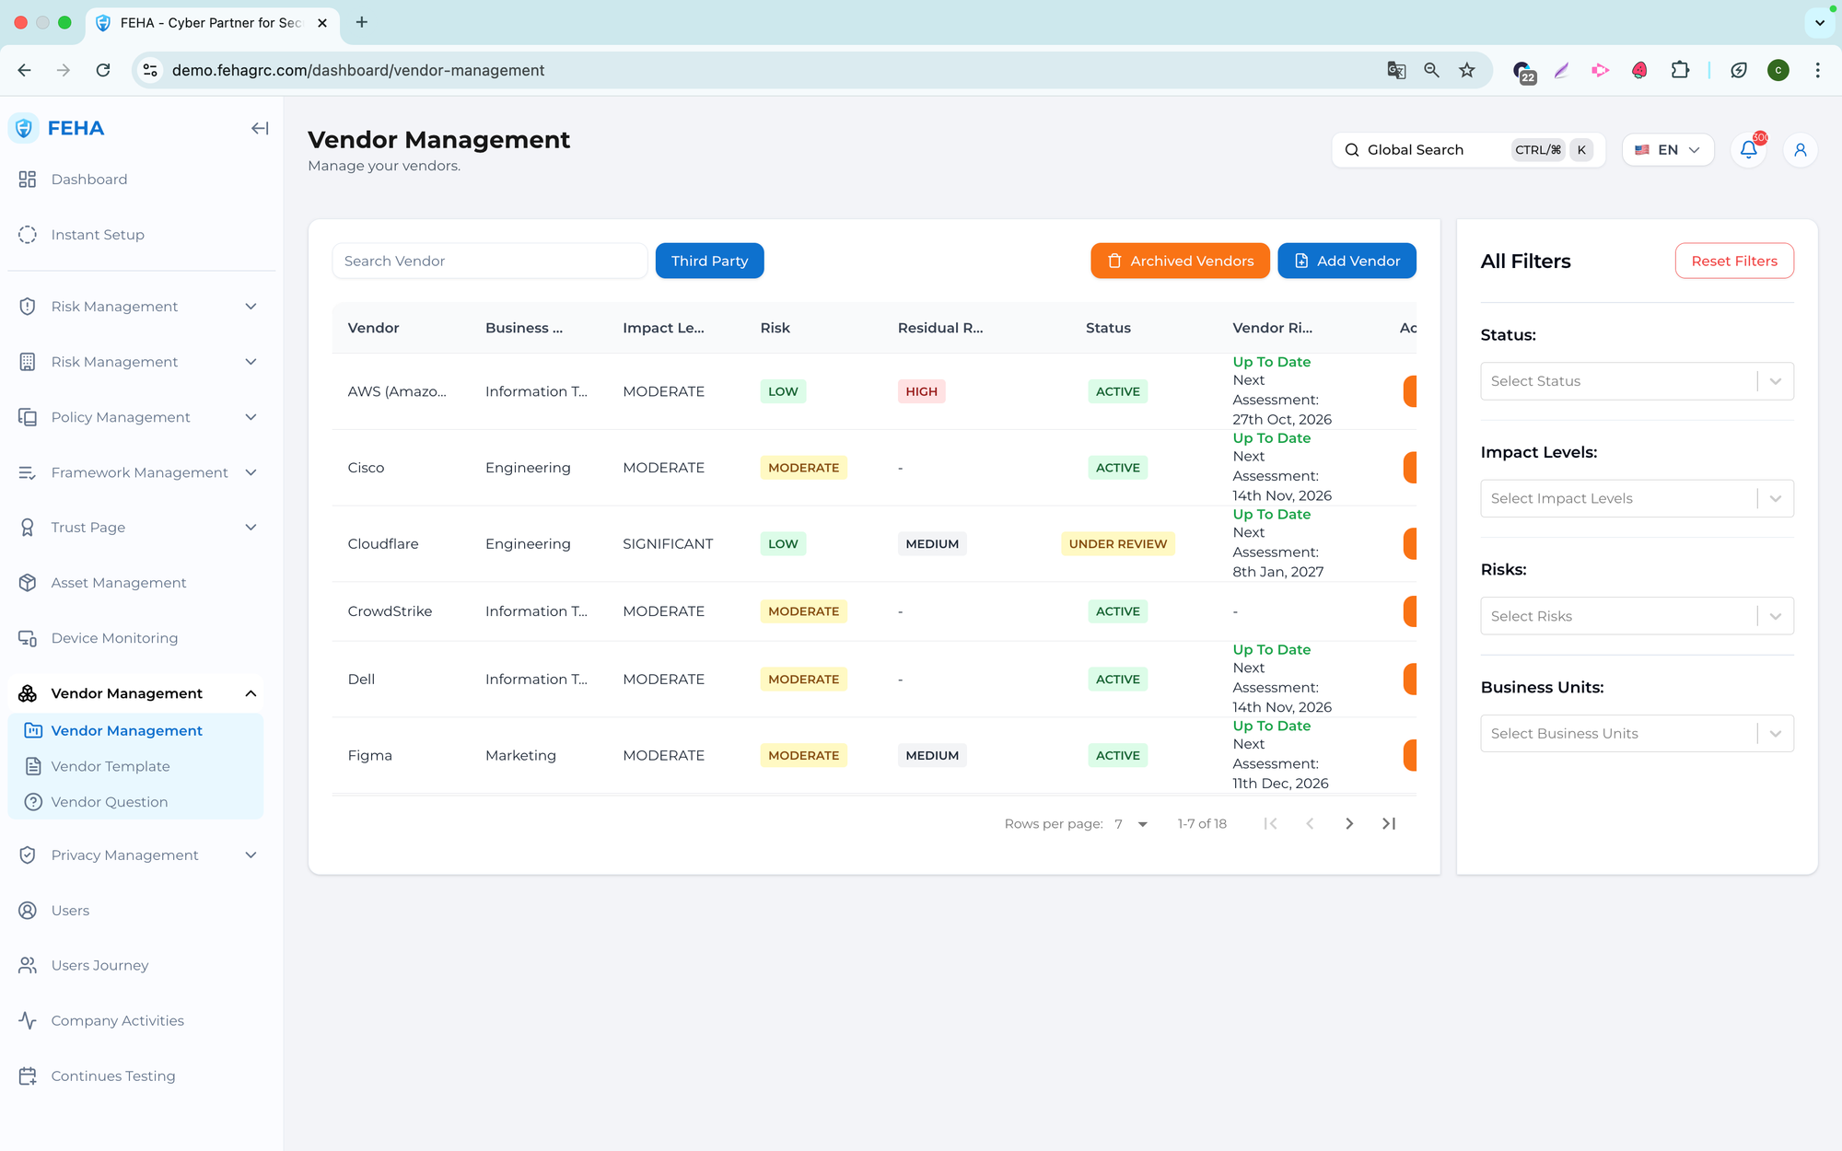Viewport: 1842px width, 1151px height.
Task: Open browser extensions puzzle icon
Action: 1680,70
